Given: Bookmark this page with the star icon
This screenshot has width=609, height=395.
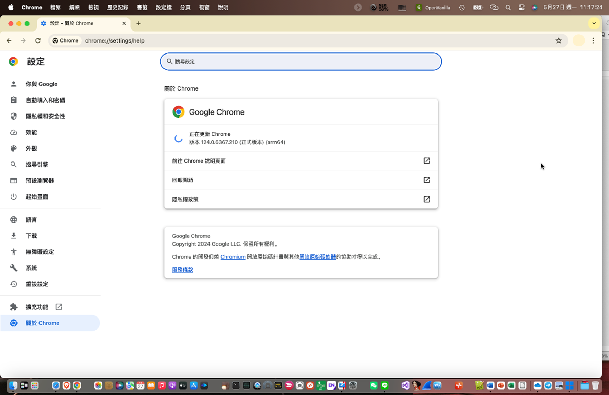Looking at the screenshot, I should (559, 40).
